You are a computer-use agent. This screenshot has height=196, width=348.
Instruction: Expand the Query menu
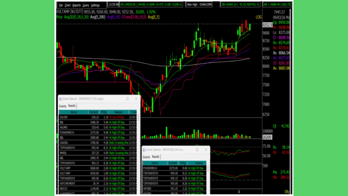[86, 5]
